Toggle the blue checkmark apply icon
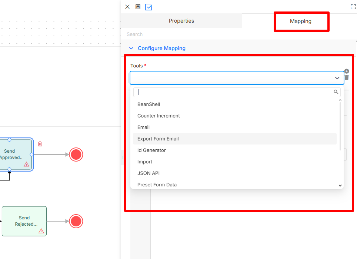The width and height of the screenshot is (357, 259). 149,7
